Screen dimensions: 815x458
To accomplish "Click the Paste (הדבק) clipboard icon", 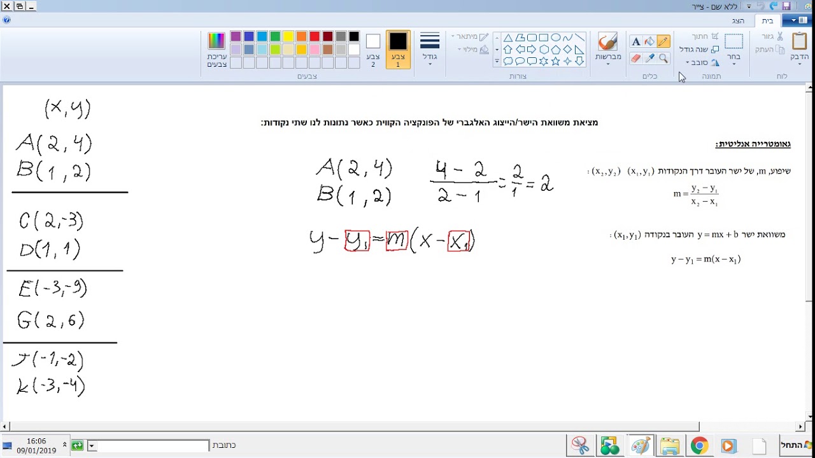I will pos(800,42).
